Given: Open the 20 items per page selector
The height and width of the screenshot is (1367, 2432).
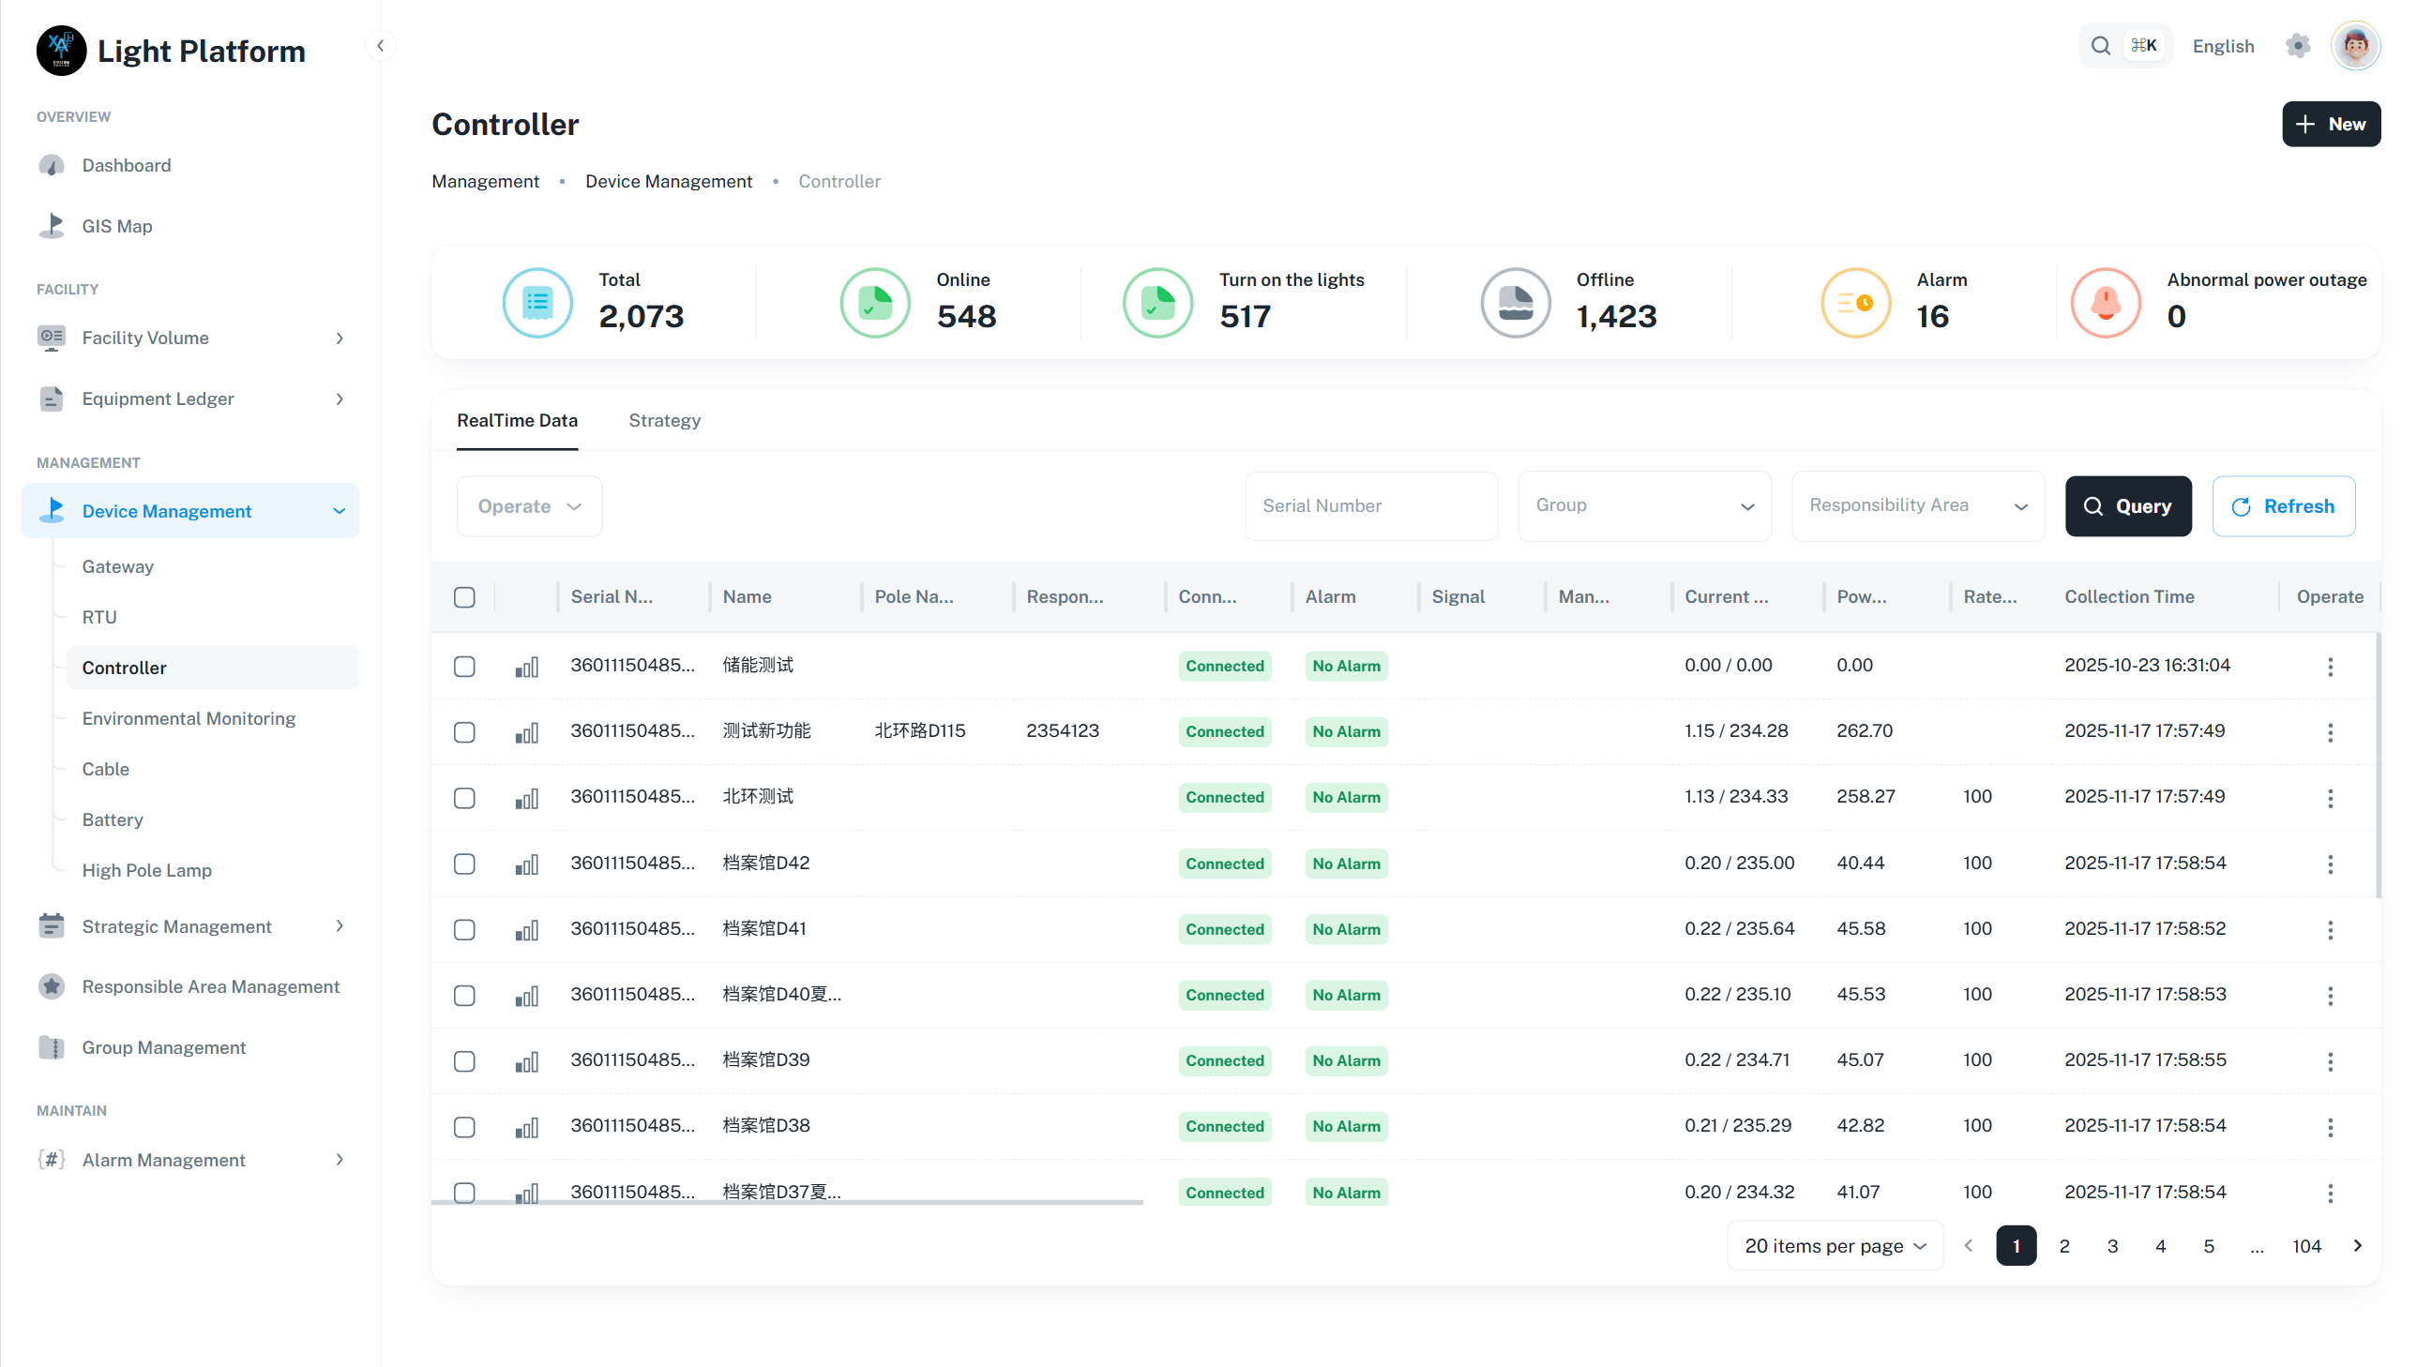Looking at the screenshot, I should [1835, 1245].
